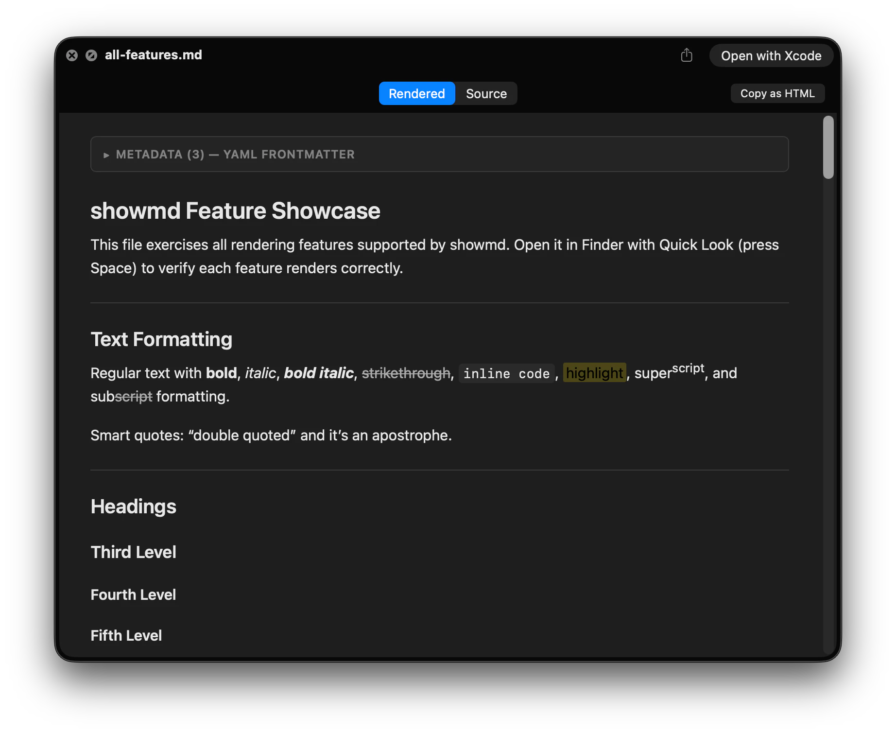Image resolution: width=896 pixels, height=734 pixels.
Task: Switch to the Source view
Action: tap(485, 93)
